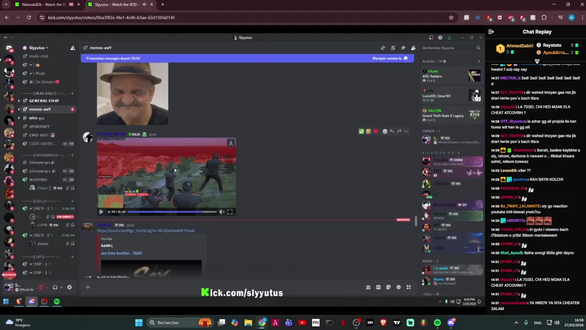Select the SPORTBET channel
586x330 pixels.
39,126
